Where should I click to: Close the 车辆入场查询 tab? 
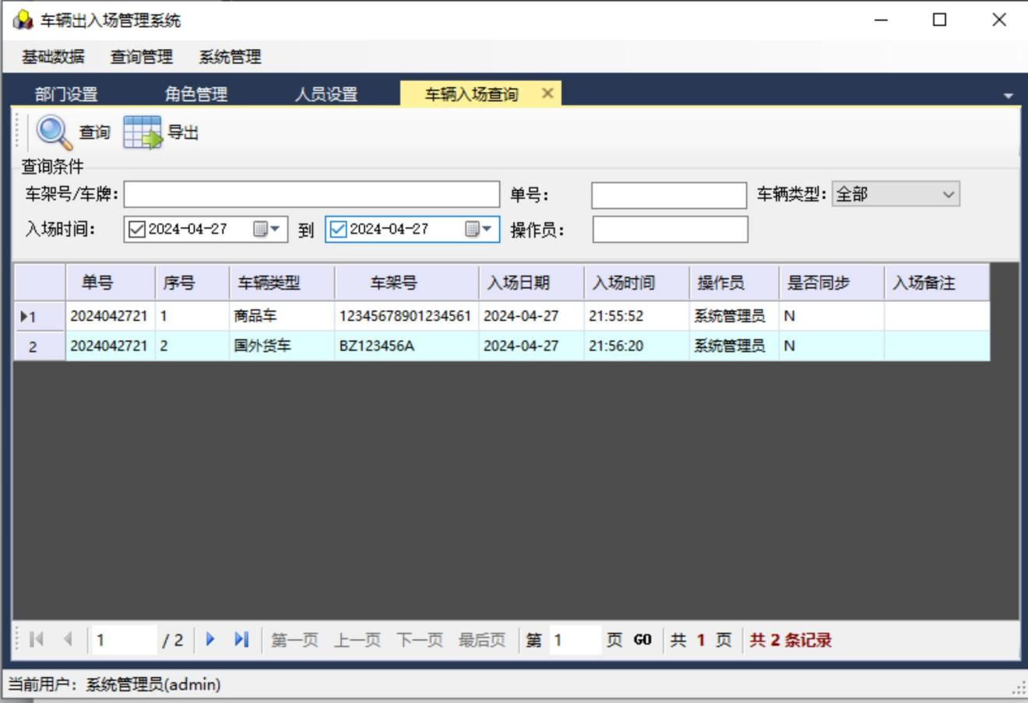tap(547, 93)
